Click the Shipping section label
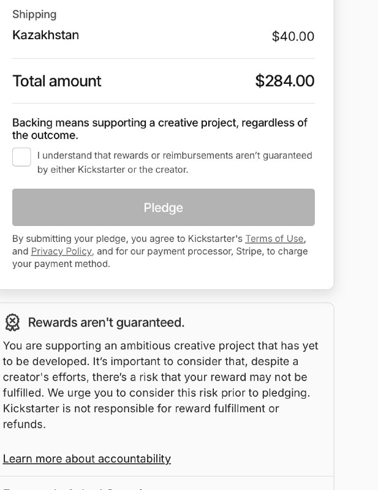 click(x=34, y=14)
